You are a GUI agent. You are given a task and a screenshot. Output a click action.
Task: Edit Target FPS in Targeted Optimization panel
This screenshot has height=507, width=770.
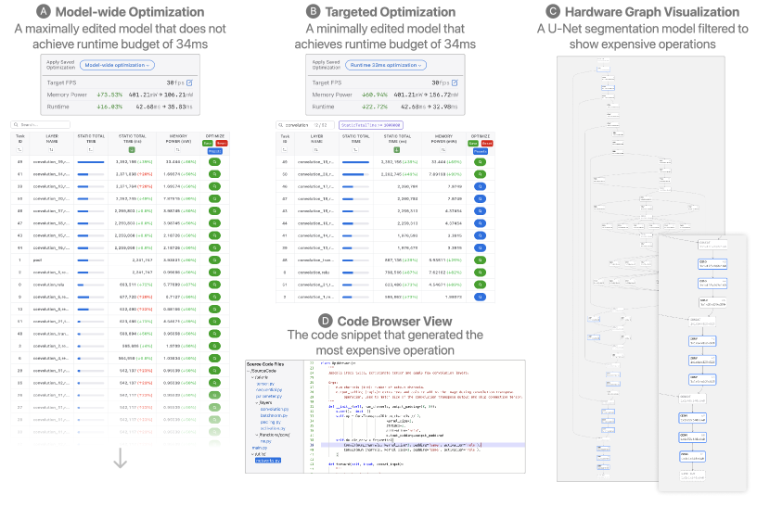[455, 82]
